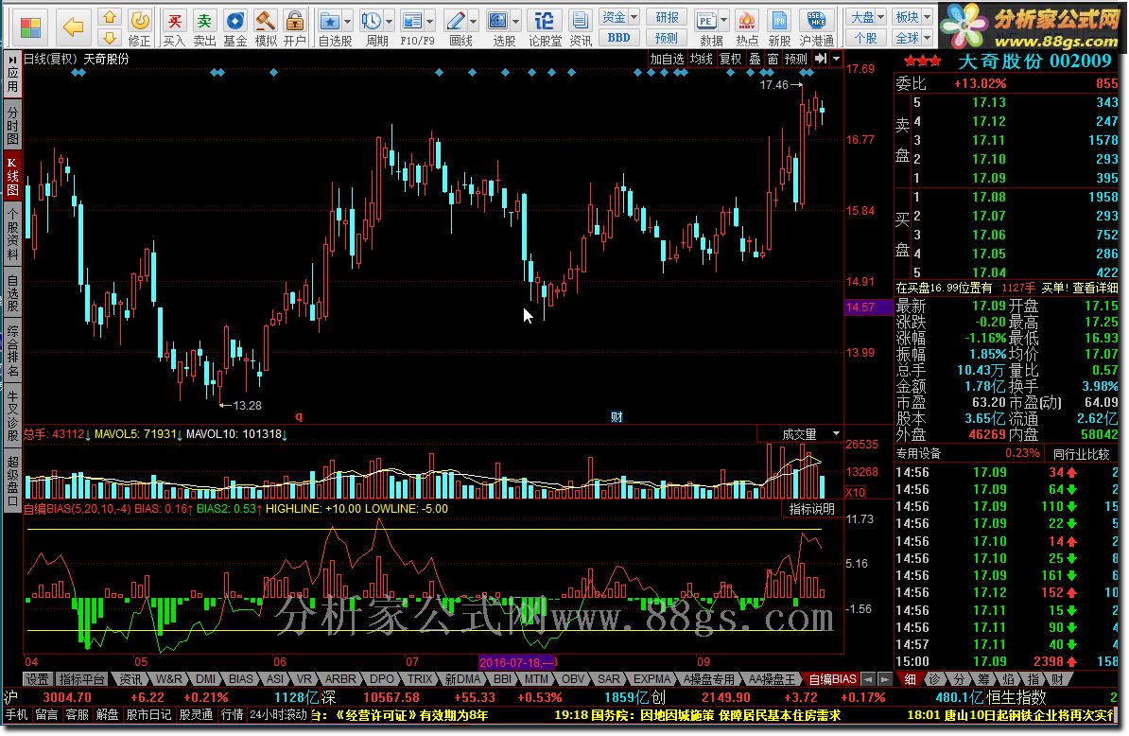Open the 热点 hot topics icon
This screenshot has width=1129, height=736.
(747, 21)
